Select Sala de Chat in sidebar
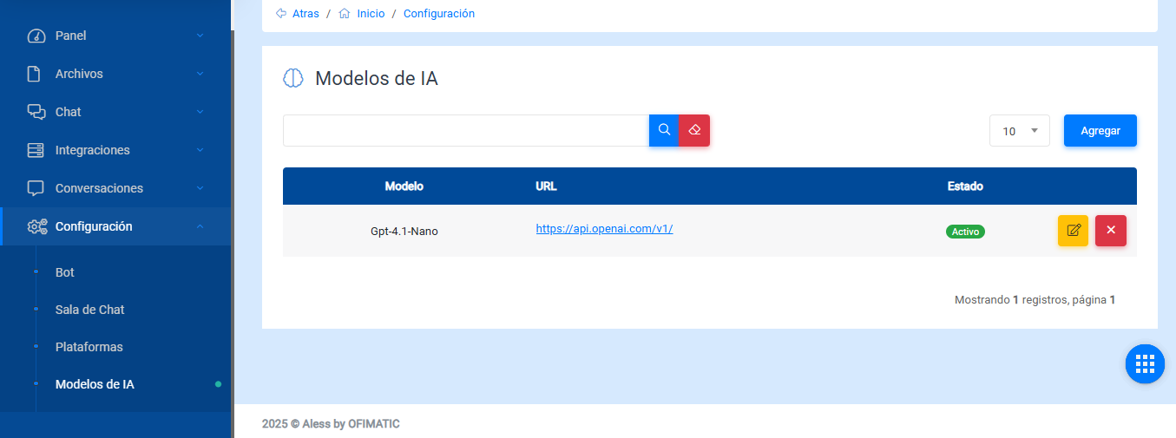Image resolution: width=1176 pixels, height=438 pixels. 90,310
